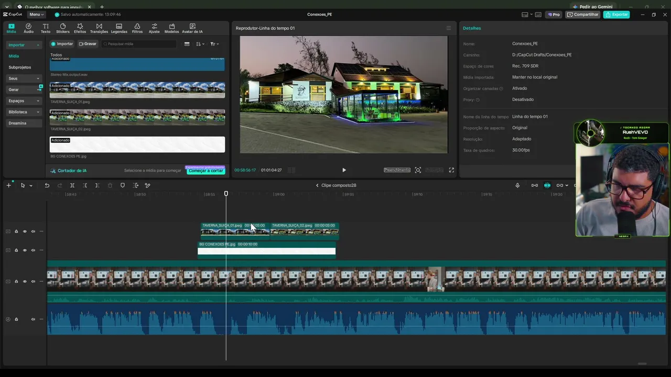Click the microphone voiceover record icon
Image resolution: width=671 pixels, height=377 pixels.
[x=517, y=185]
